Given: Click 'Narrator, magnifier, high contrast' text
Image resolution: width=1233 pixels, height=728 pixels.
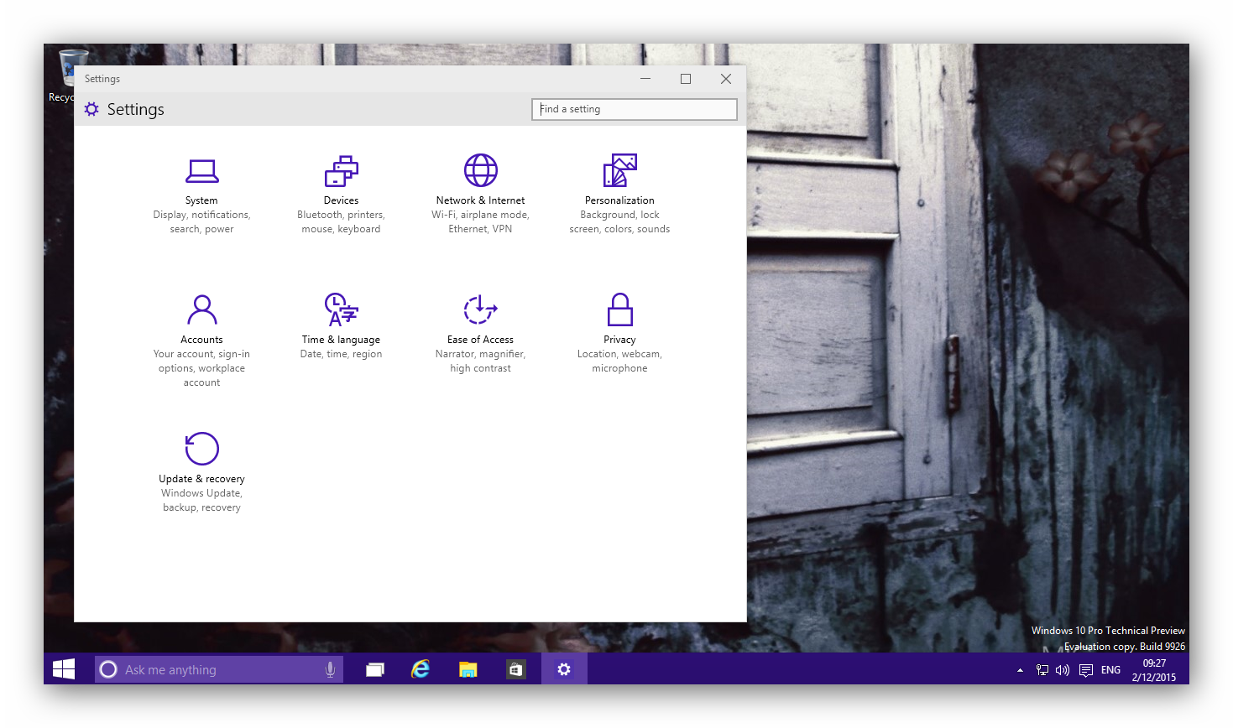Looking at the screenshot, I should 480,361.
